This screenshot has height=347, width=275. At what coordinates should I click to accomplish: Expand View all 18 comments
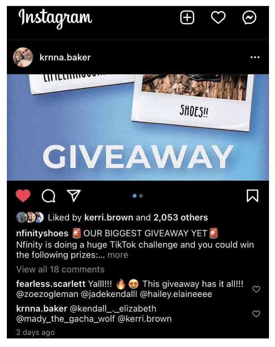[60, 269]
